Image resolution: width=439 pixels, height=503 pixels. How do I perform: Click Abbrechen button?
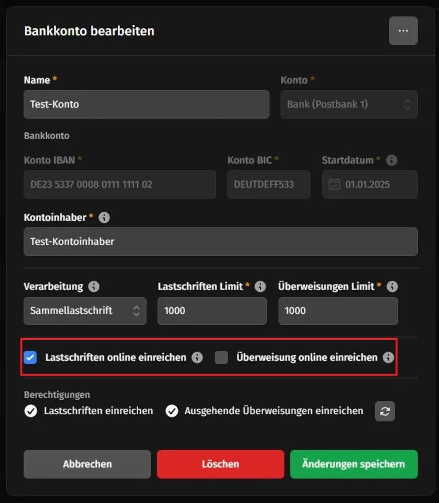click(87, 464)
